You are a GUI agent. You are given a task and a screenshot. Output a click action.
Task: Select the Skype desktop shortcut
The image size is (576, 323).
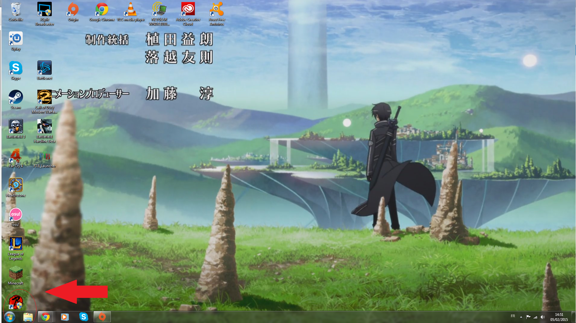[x=16, y=71]
